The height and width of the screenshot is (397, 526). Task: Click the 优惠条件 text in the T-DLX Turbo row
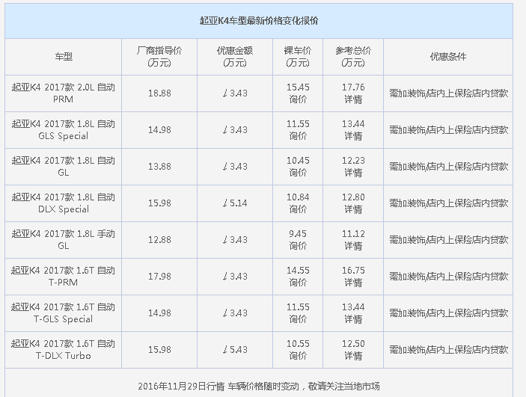(448, 350)
